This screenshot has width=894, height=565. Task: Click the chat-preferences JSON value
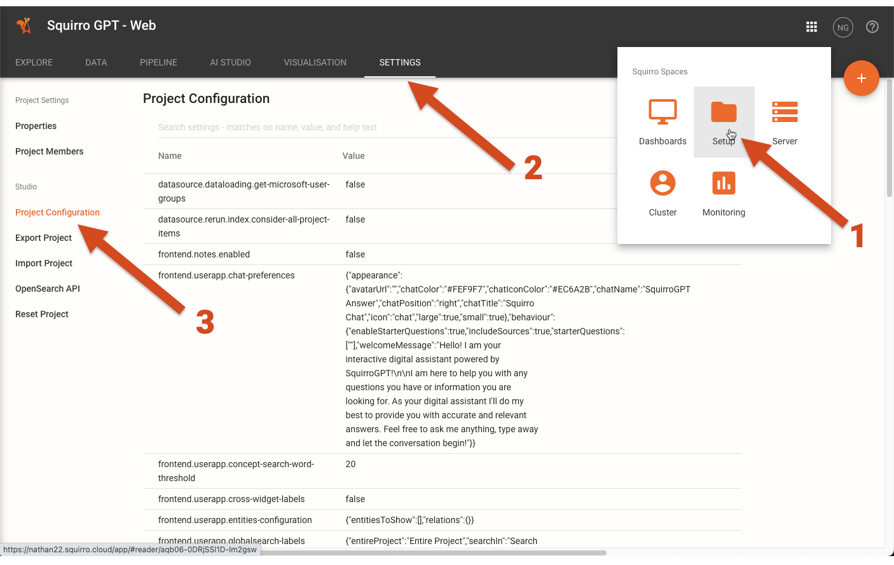[518, 359]
